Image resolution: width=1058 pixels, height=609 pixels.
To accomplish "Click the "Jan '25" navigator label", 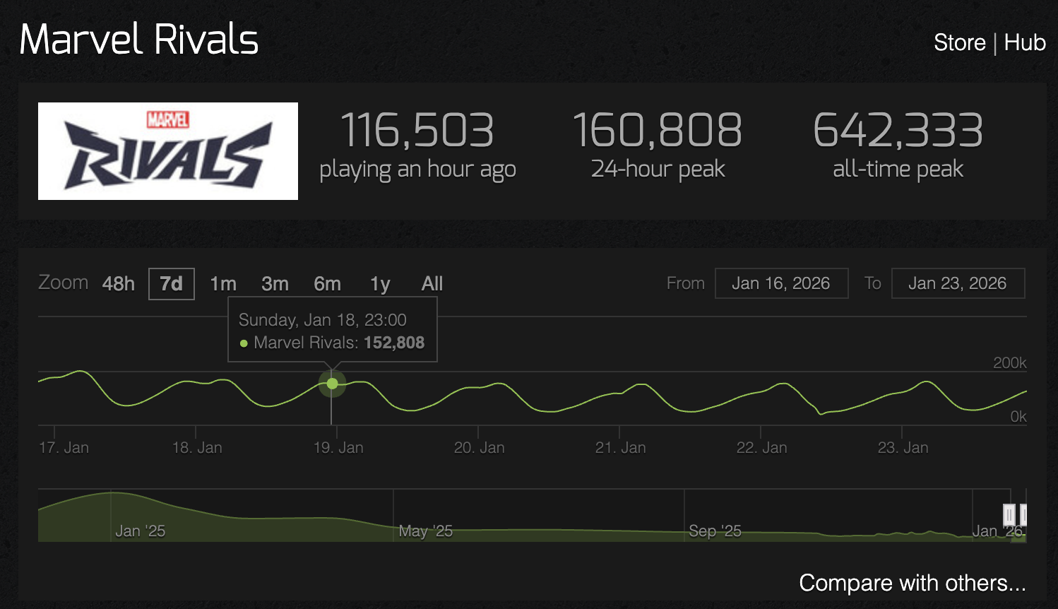I will [141, 531].
